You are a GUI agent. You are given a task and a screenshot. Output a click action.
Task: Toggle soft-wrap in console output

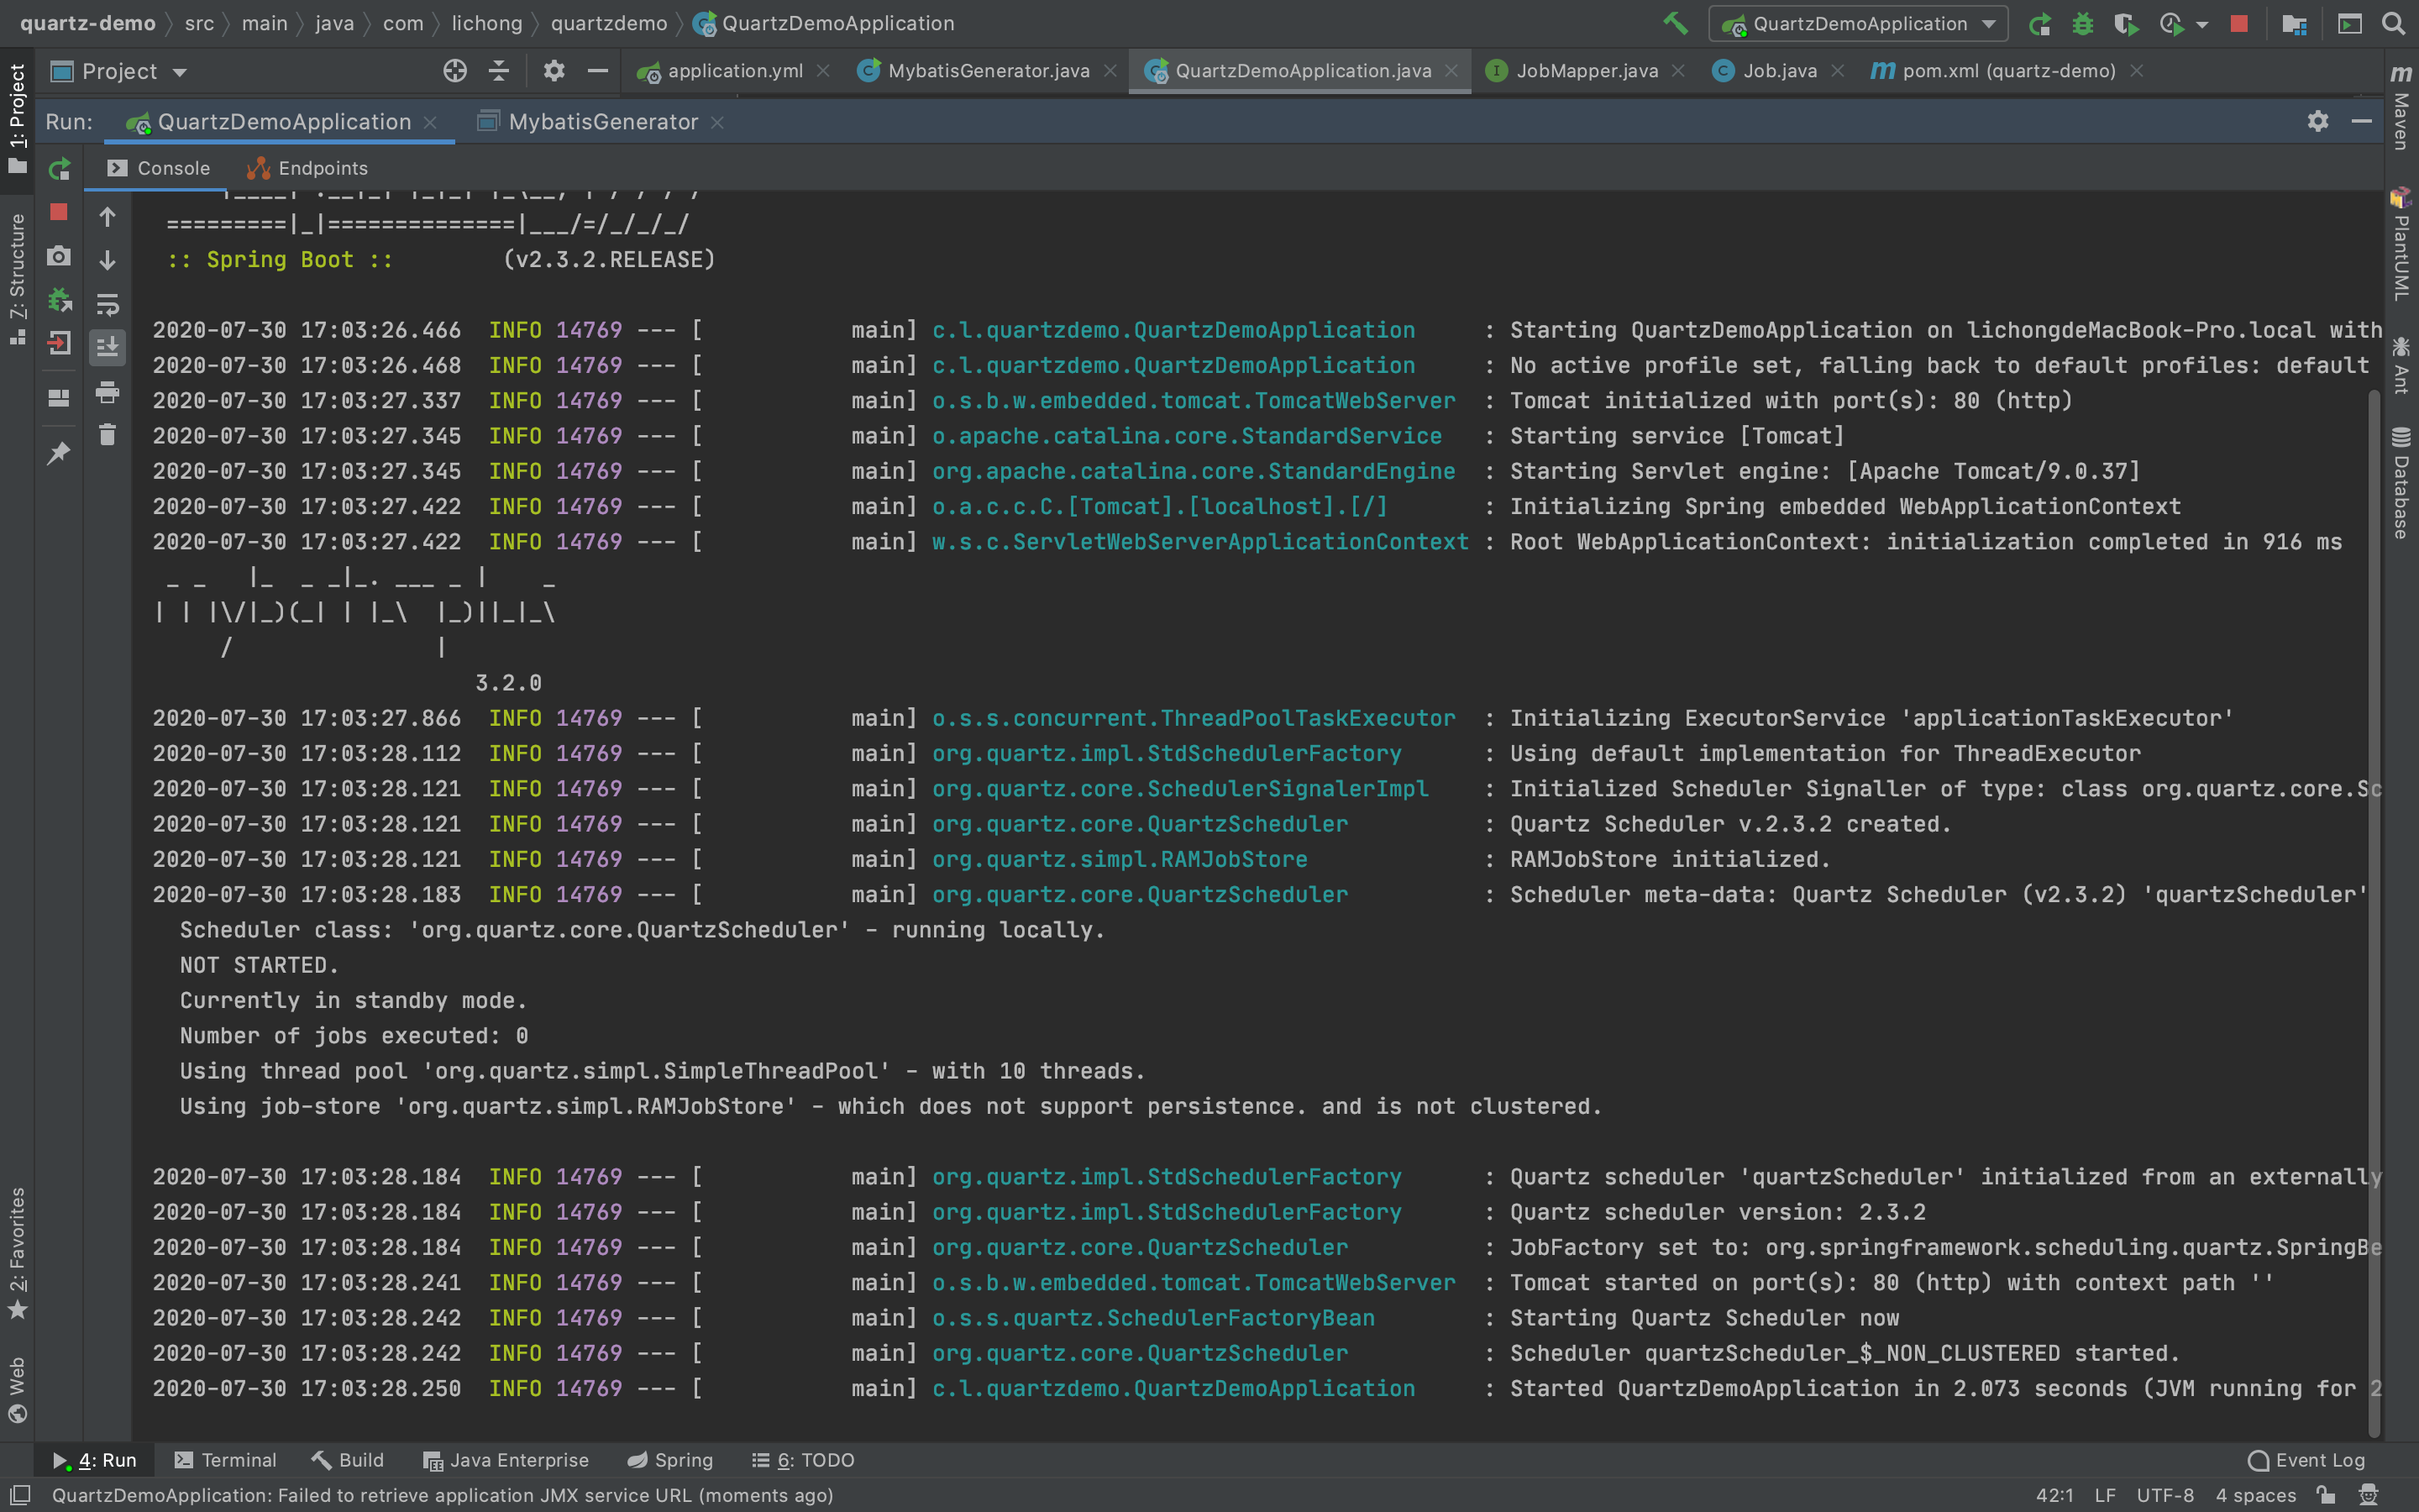tap(107, 303)
